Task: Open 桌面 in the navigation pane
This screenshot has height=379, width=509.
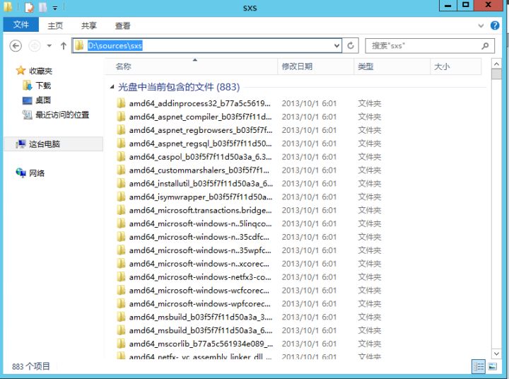Action: (x=43, y=100)
